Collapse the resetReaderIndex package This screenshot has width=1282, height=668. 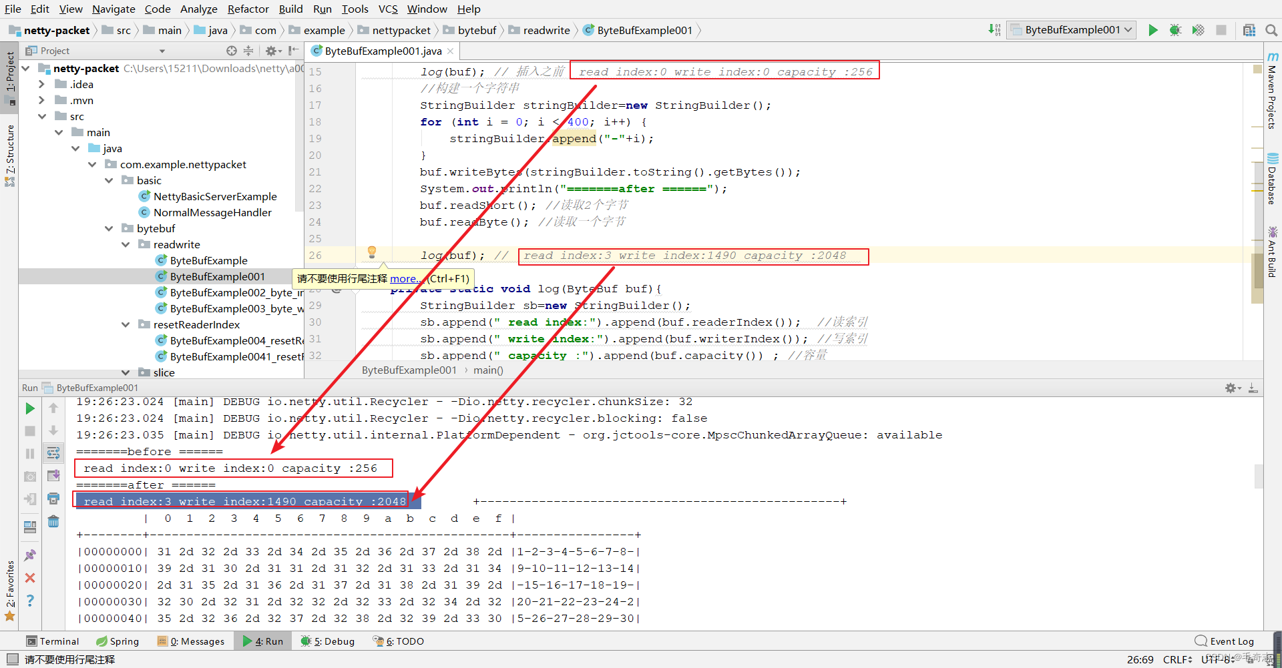click(126, 324)
